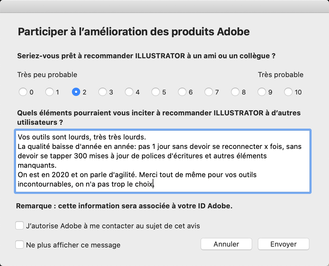This screenshot has width=329, height=266.
Task: Send feedback with Envoyer button
Action: (284, 244)
